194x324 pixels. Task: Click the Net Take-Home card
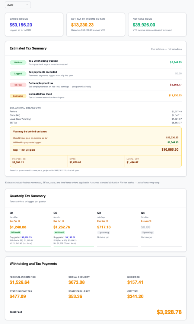(157, 25)
